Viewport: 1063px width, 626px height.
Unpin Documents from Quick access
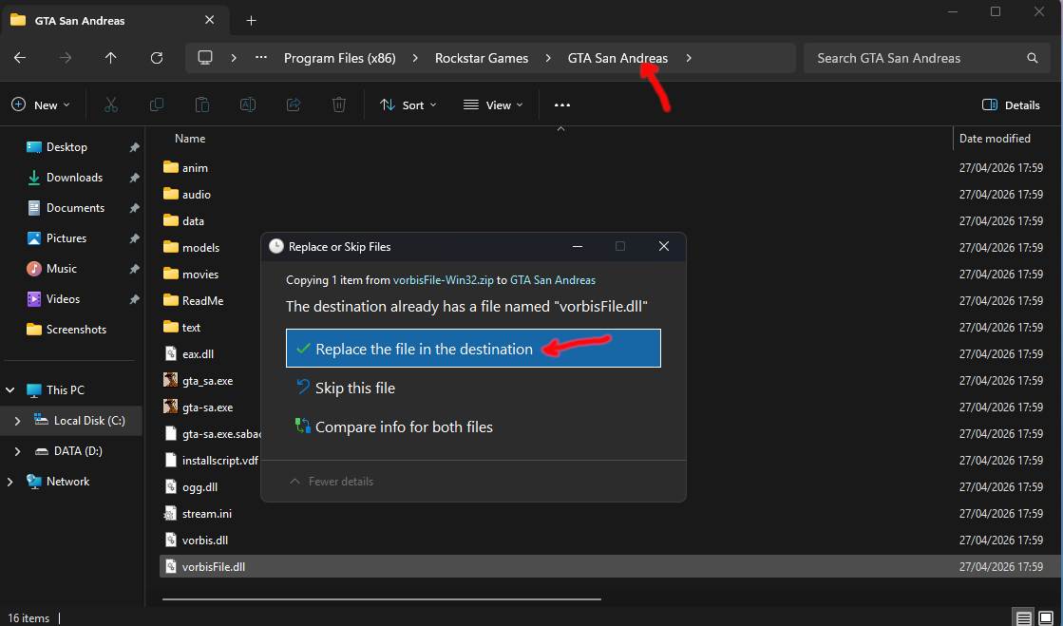pos(134,208)
